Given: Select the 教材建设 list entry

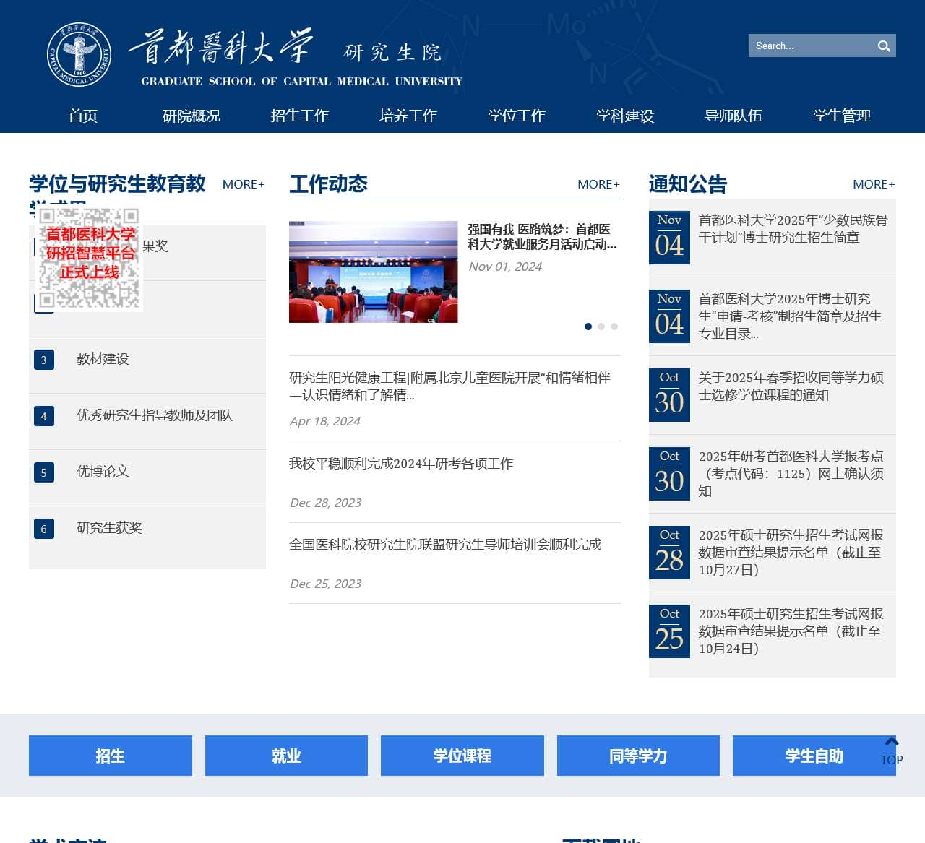Looking at the screenshot, I should click(102, 359).
